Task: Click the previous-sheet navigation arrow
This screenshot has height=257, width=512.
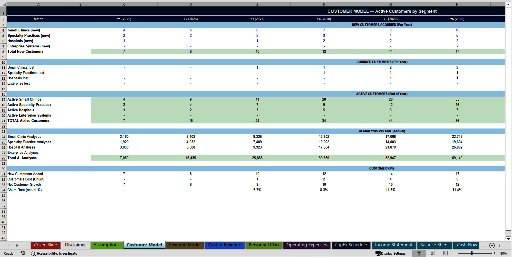Action: click(9, 245)
